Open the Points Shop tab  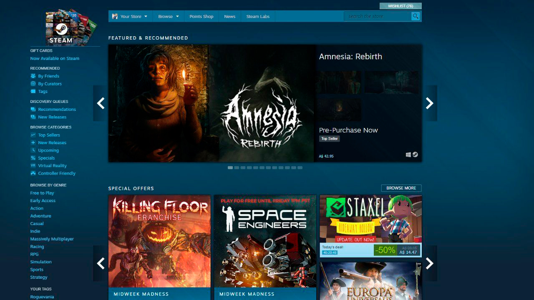tap(201, 17)
